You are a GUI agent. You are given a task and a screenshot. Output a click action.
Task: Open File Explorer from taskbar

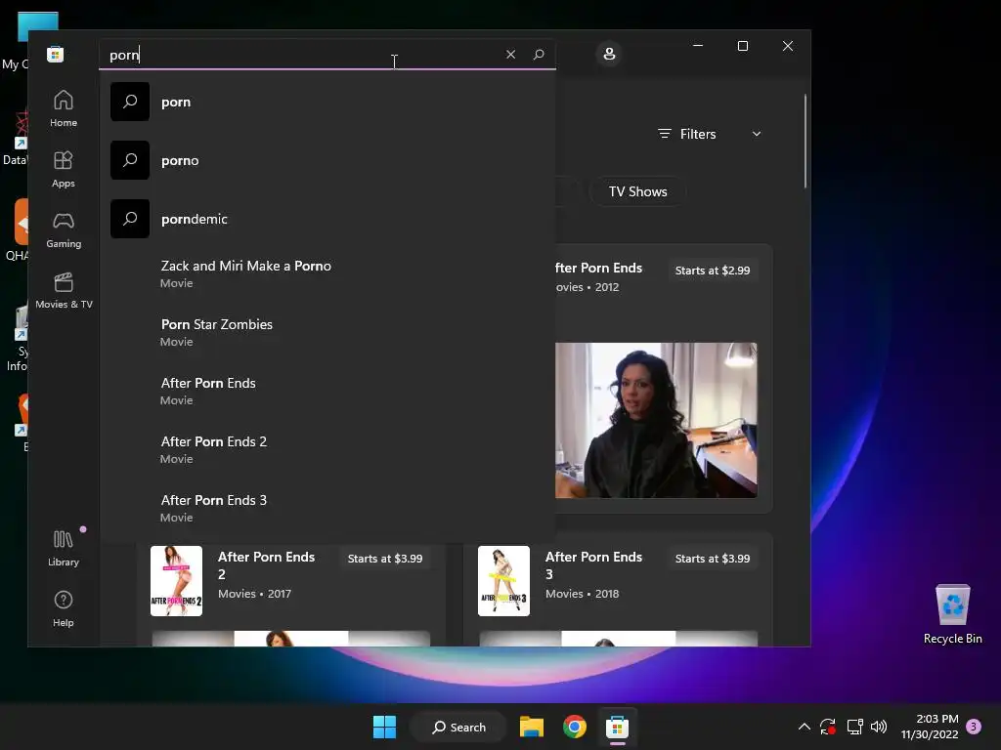(x=531, y=727)
